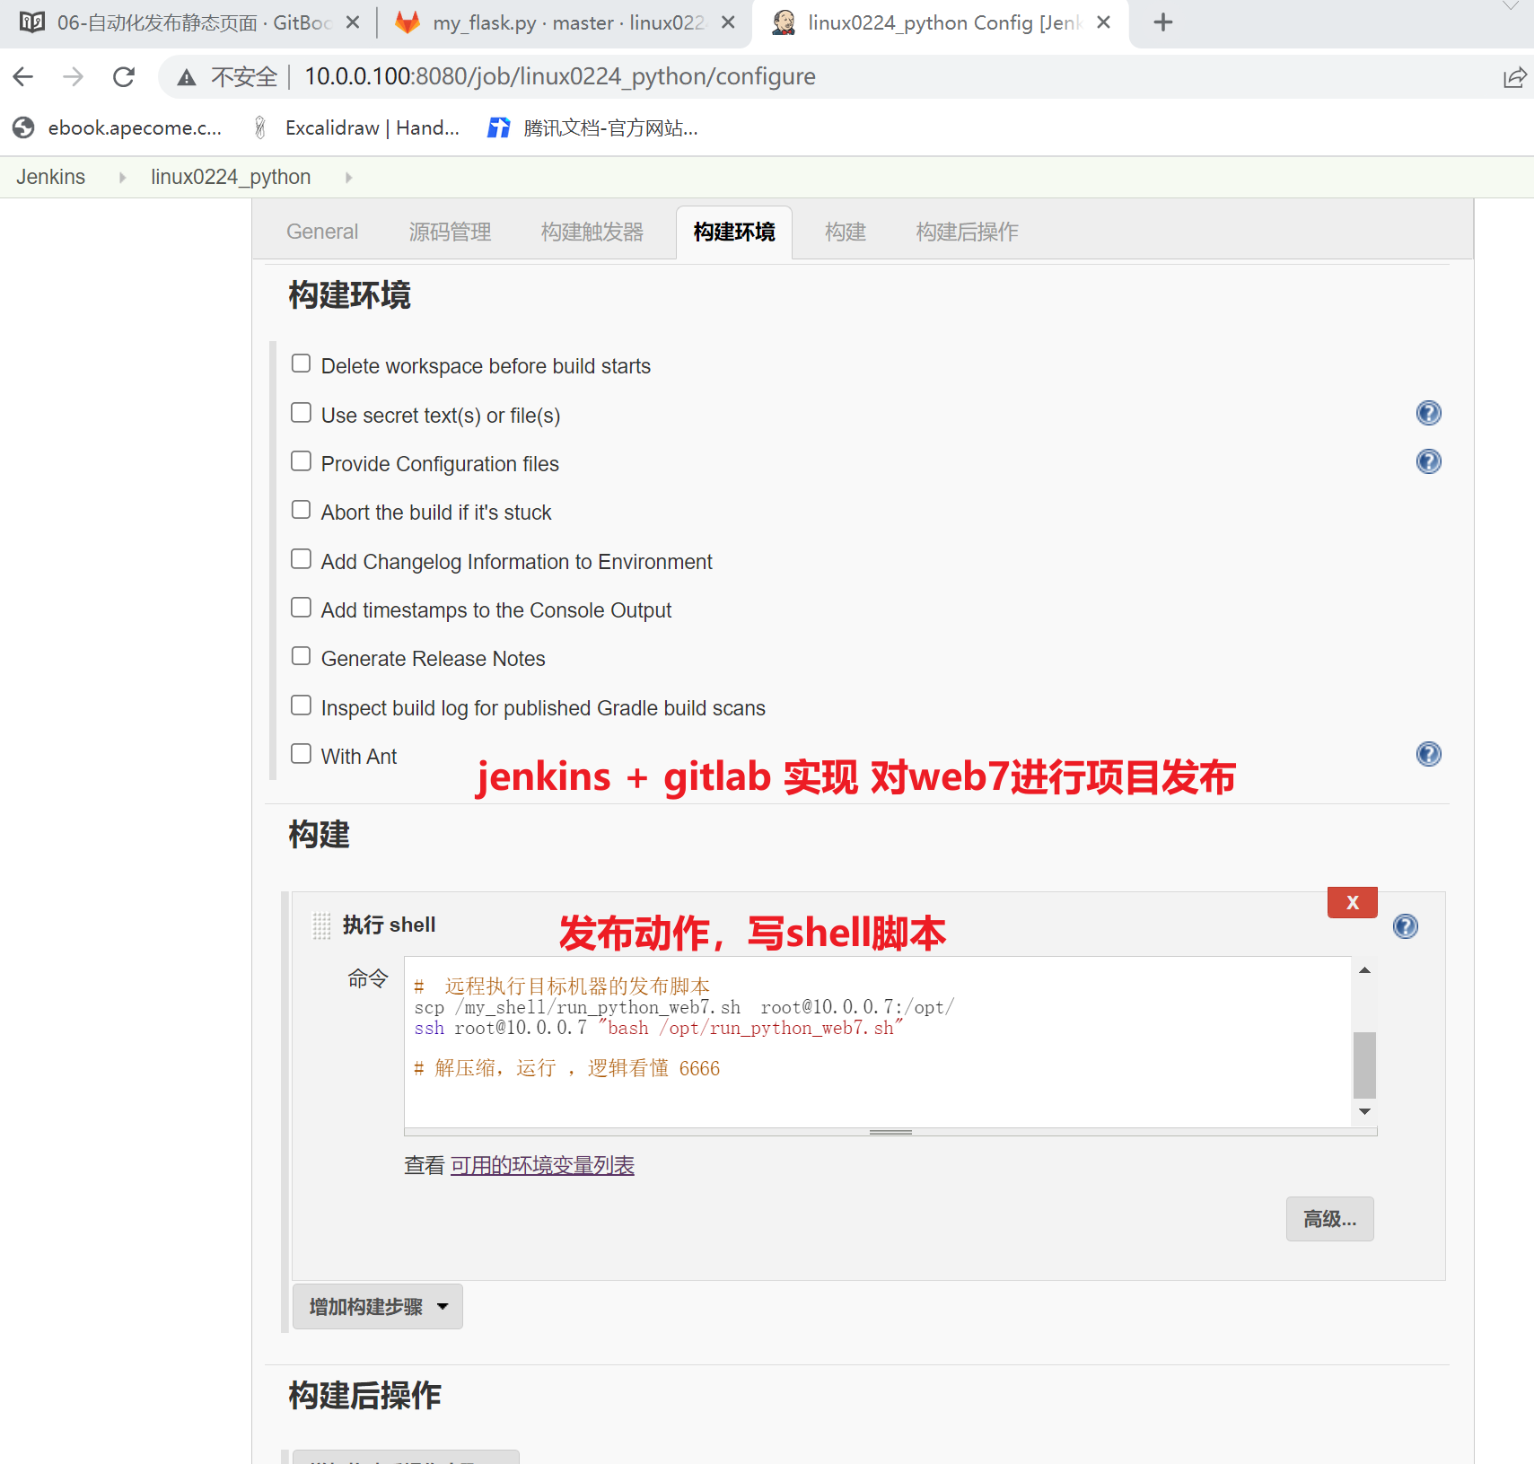
Task: Click the browser address bar URL
Action: coord(560,77)
